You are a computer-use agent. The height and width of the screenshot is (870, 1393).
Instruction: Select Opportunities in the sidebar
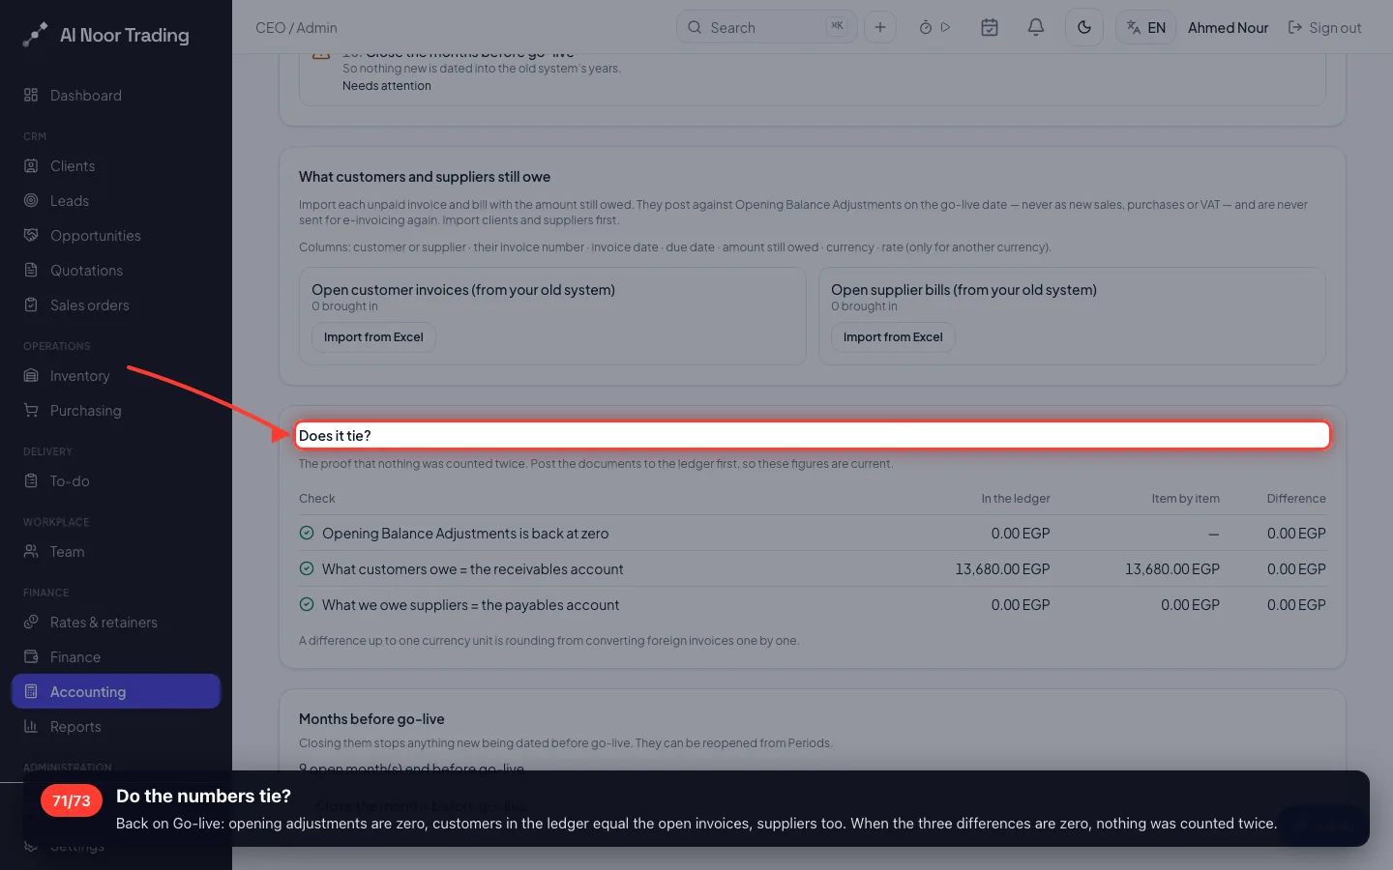pos(116,236)
